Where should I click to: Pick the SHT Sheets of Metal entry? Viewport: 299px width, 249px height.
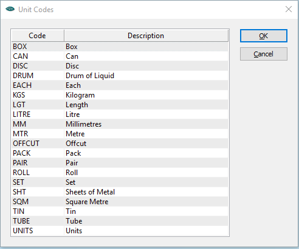coord(120,192)
